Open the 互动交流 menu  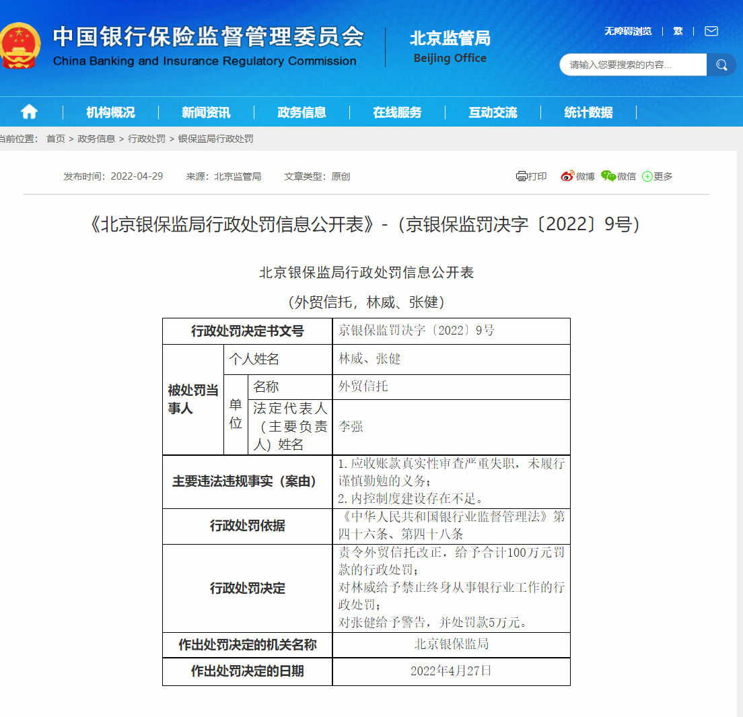[x=493, y=112]
